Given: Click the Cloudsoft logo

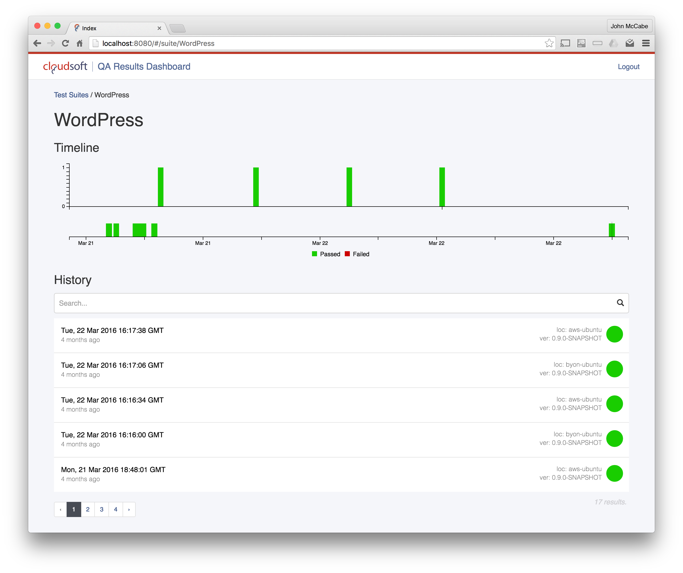Looking at the screenshot, I should (x=65, y=67).
